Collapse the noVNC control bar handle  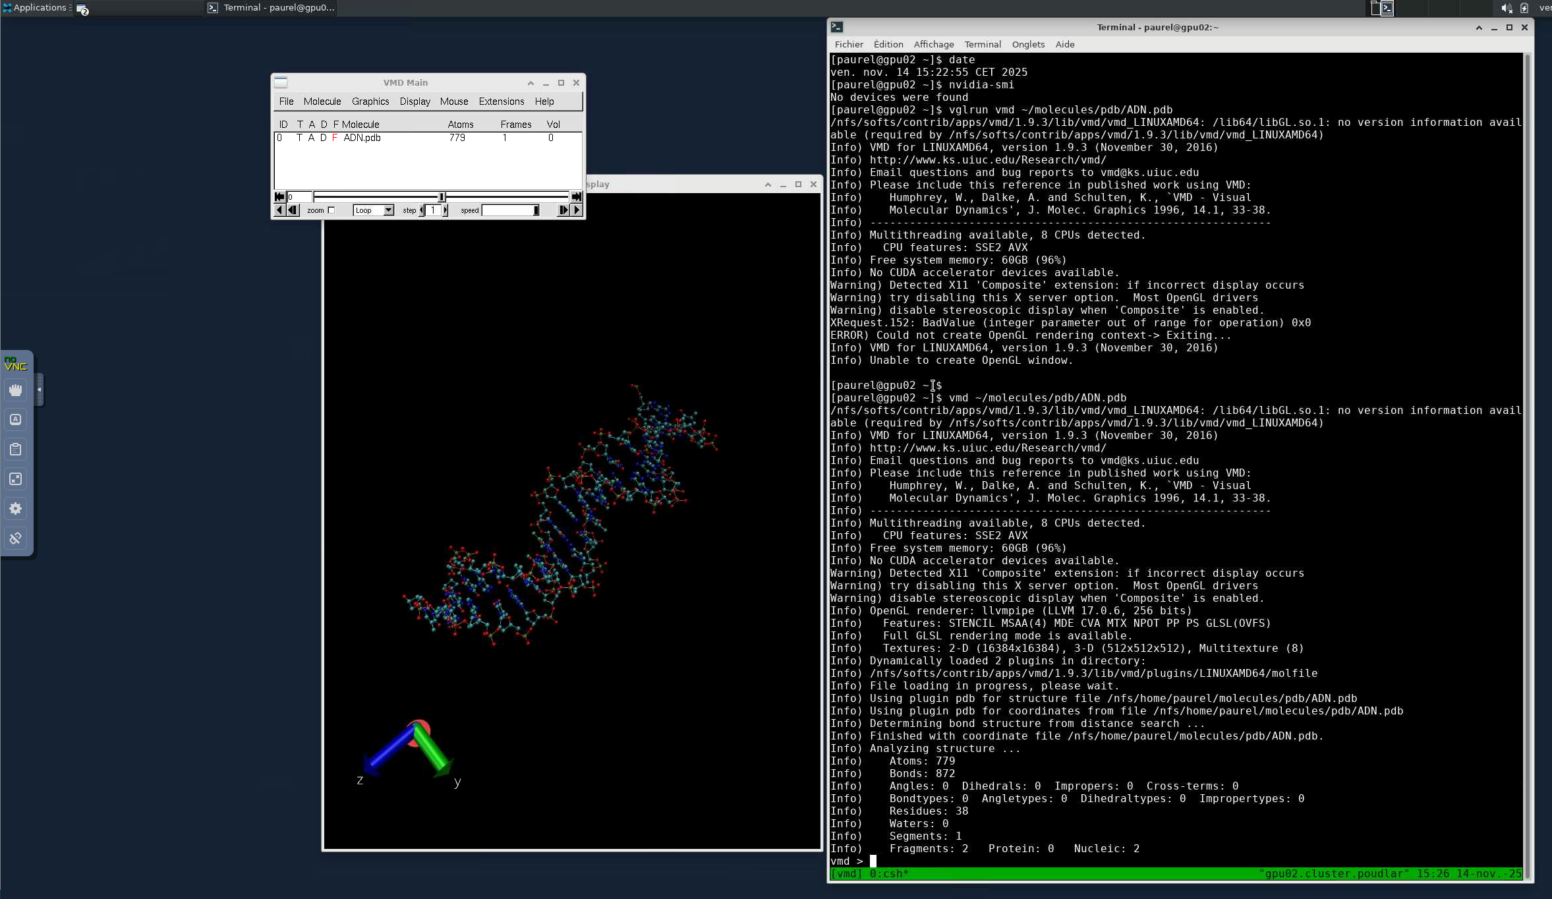point(40,390)
